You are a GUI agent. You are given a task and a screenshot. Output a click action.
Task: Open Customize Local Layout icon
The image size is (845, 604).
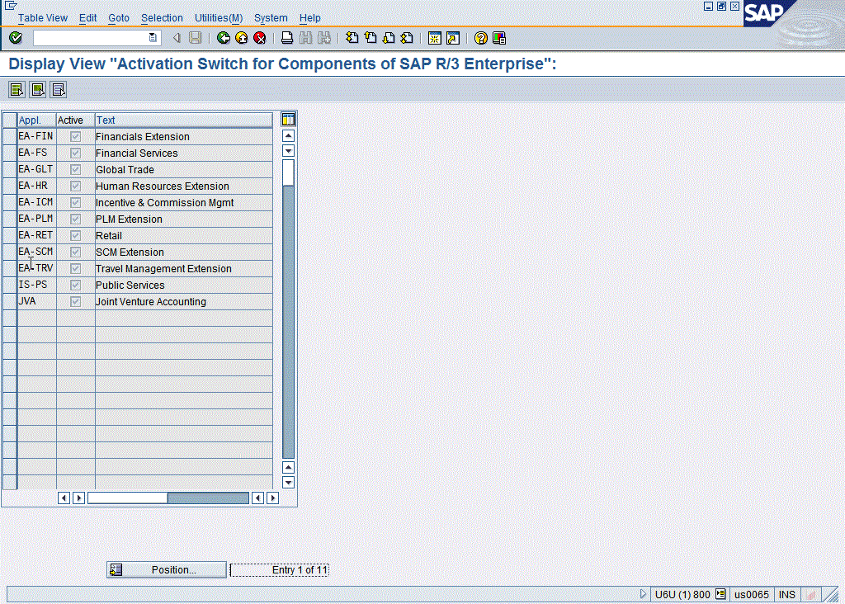tap(498, 38)
